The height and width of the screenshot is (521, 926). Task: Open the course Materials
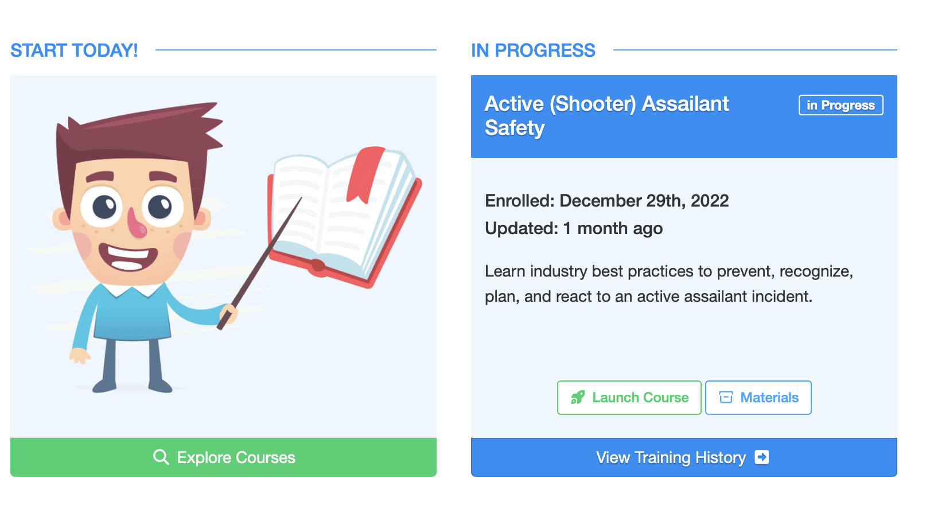coord(758,398)
